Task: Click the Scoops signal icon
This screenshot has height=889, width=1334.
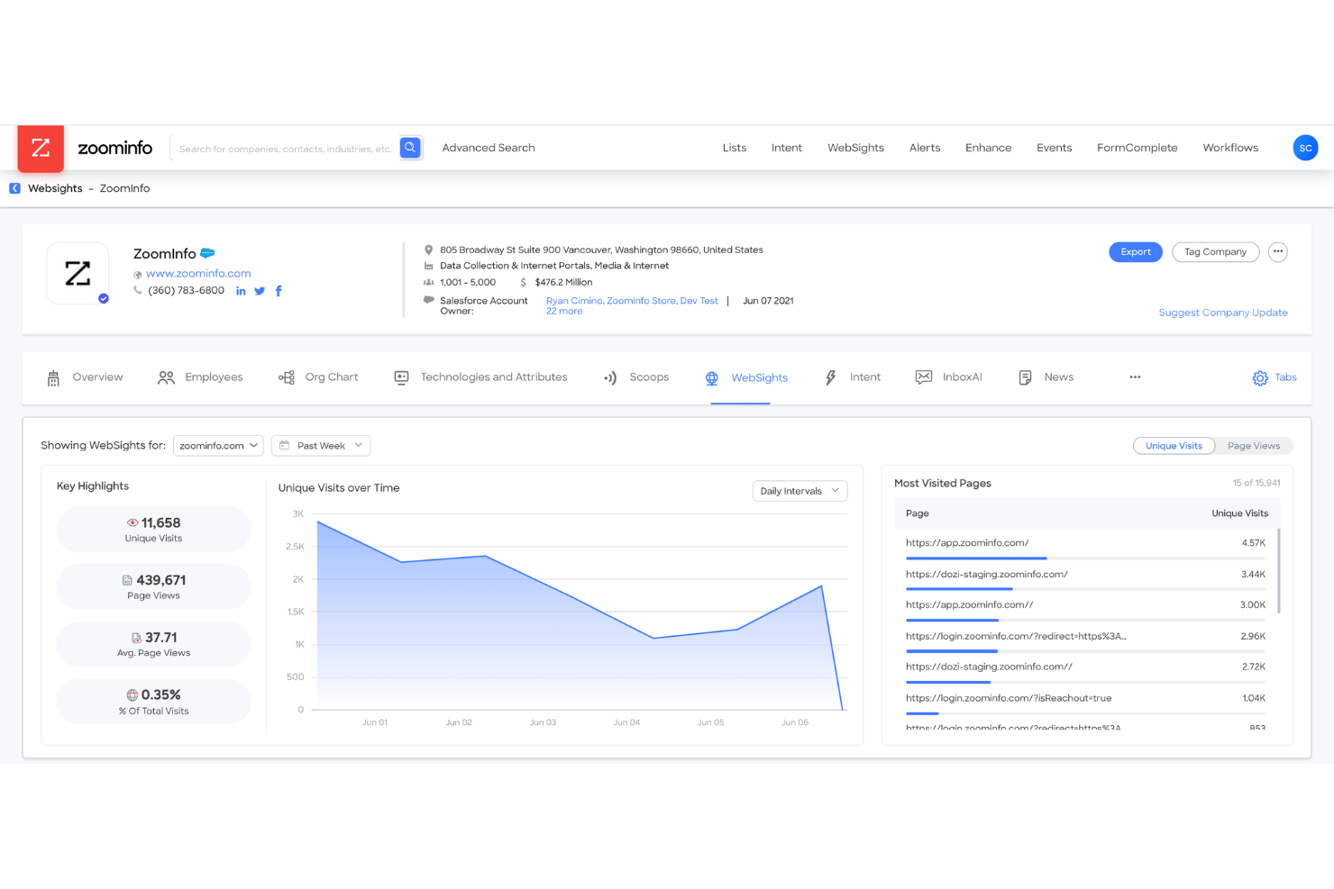Action: [610, 378]
